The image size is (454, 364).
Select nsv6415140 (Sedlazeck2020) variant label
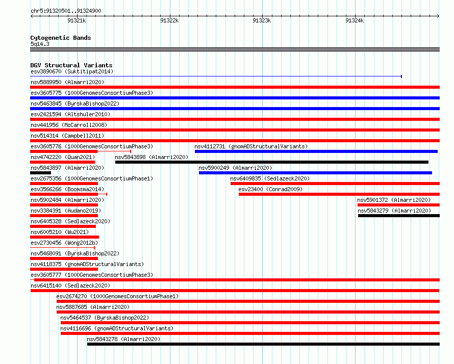point(70,285)
